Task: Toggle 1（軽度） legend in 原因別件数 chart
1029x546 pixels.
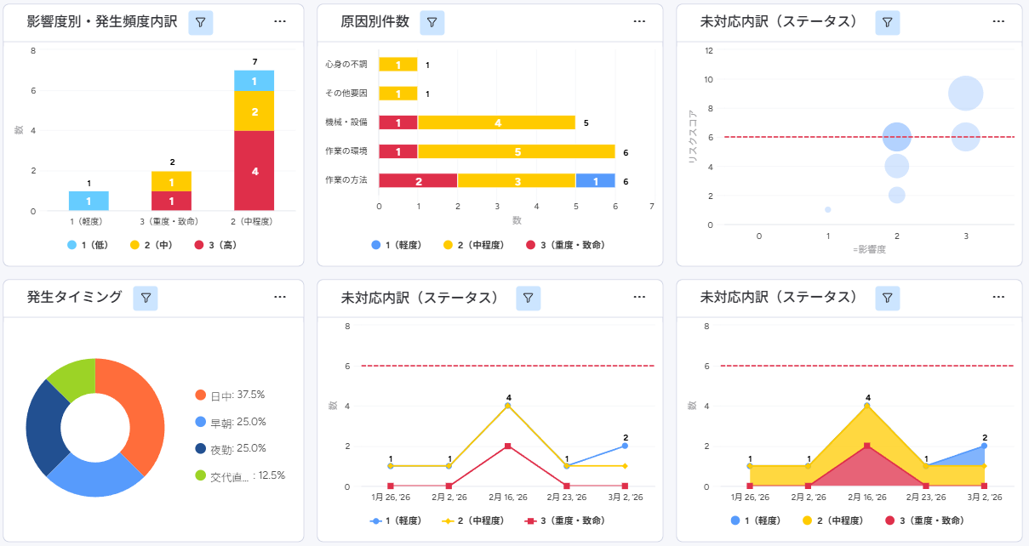Action: tap(399, 245)
